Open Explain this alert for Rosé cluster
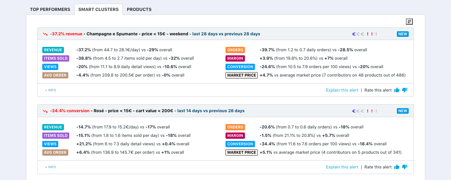The image size is (451, 180). tap(342, 167)
